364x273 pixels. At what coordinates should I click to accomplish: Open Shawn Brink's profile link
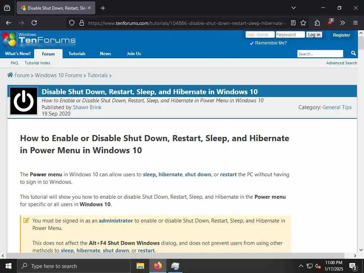click(87, 107)
